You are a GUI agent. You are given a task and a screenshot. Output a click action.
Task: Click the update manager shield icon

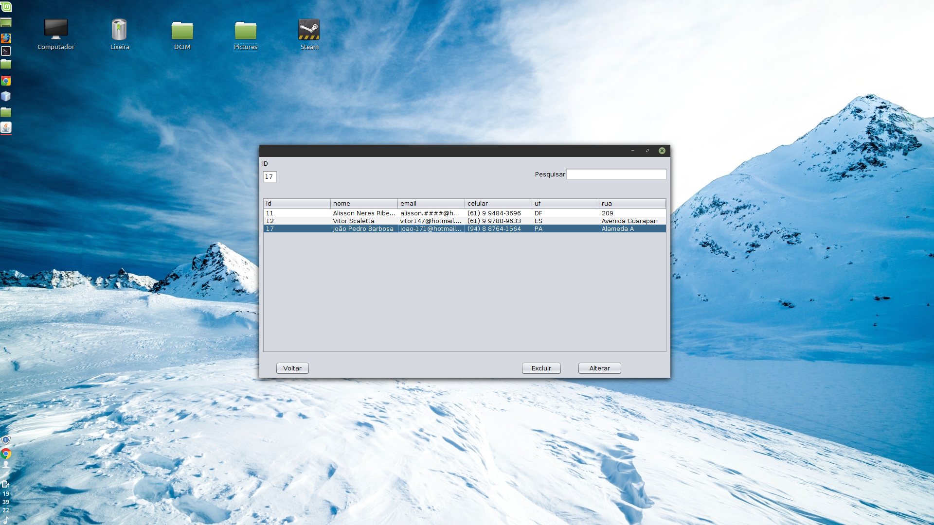coord(6,440)
